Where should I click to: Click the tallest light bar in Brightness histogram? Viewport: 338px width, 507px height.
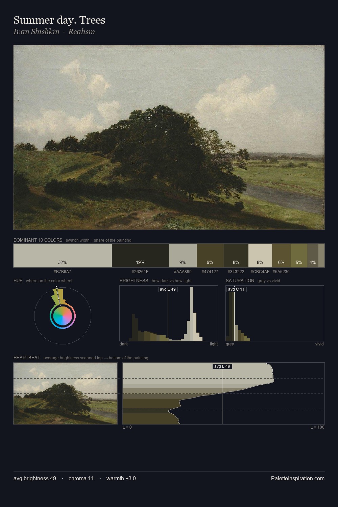click(x=192, y=314)
